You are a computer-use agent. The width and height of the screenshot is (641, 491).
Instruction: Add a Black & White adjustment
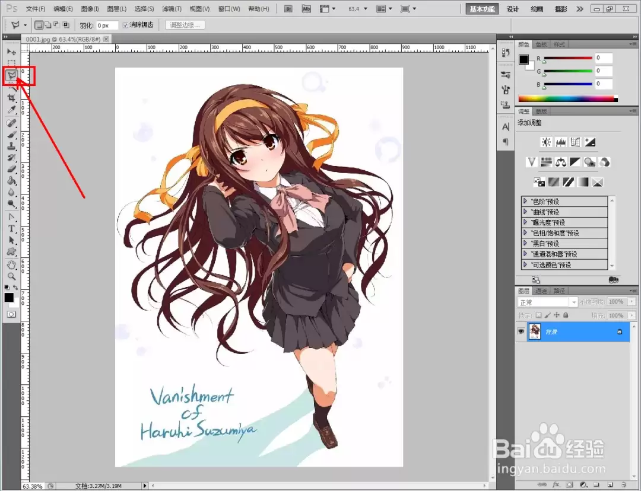(x=575, y=162)
